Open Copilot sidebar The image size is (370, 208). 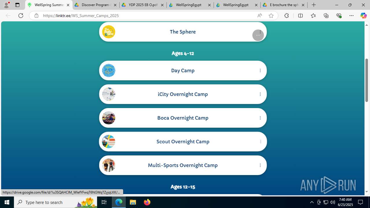(x=363, y=16)
